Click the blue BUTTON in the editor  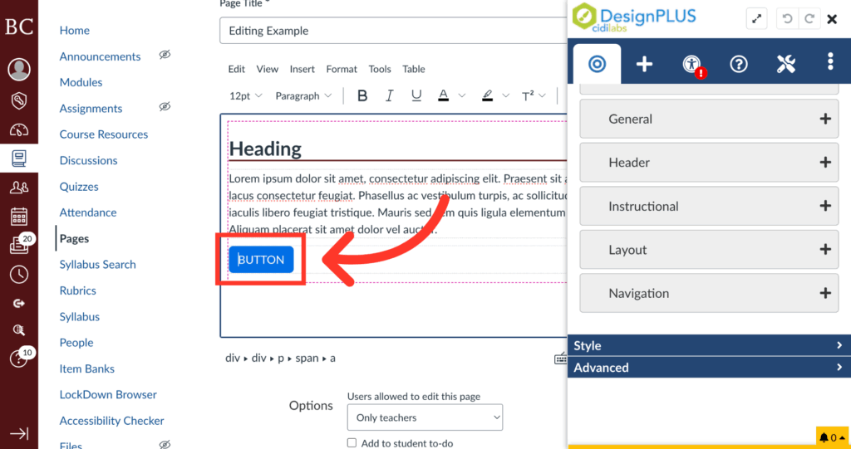tap(261, 260)
